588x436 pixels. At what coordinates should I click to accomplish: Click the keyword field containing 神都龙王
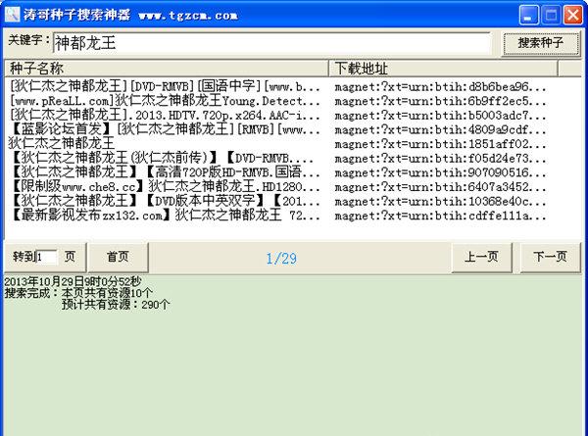[x=269, y=43]
